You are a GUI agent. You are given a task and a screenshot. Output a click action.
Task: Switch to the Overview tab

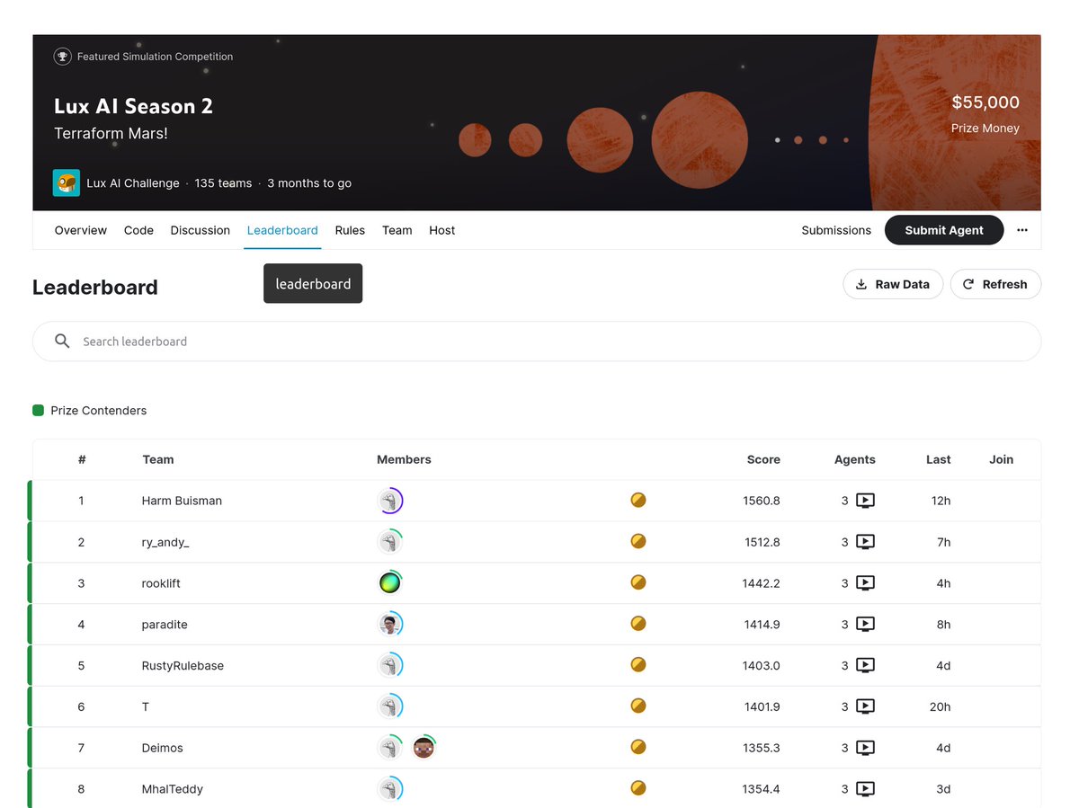pyautogui.click(x=81, y=230)
